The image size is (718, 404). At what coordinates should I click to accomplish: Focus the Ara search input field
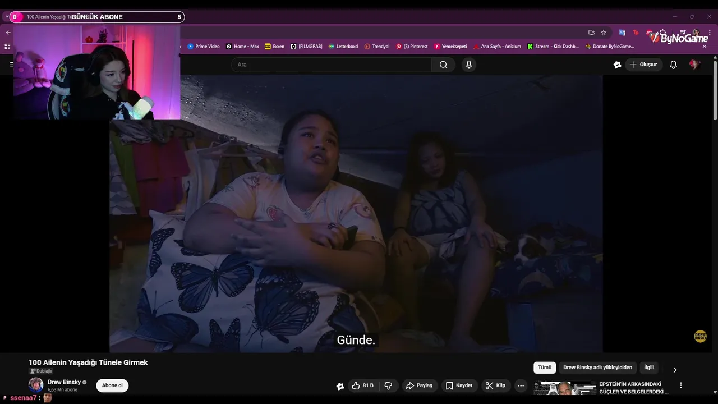[x=331, y=65]
